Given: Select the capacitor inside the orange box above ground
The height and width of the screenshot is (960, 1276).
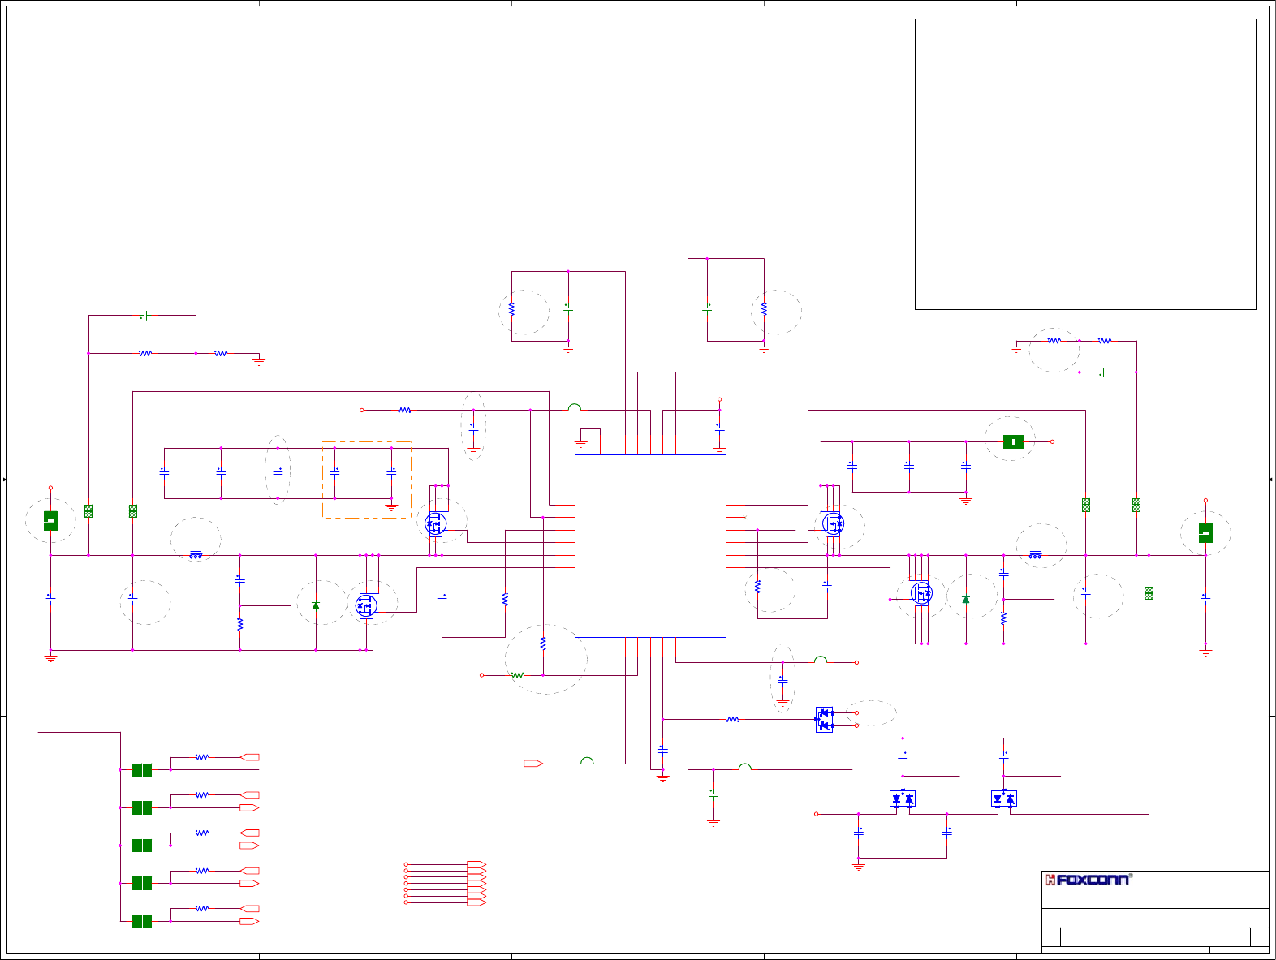Looking at the screenshot, I should 391,471.
